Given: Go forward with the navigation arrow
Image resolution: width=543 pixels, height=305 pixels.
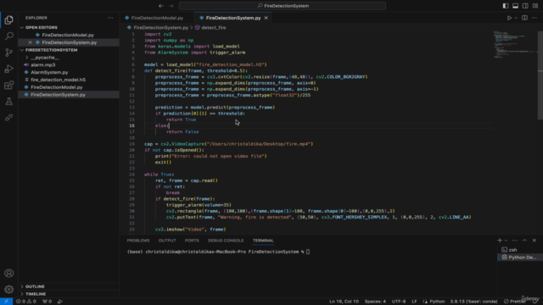Looking at the screenshot, I should pyautogui.click(x=171, y=6).
